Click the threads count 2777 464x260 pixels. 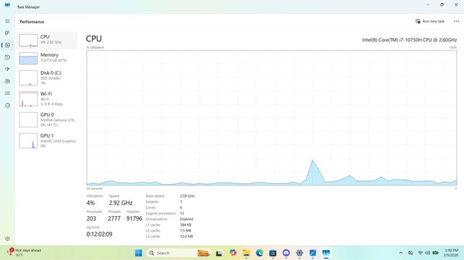point(114,219)
